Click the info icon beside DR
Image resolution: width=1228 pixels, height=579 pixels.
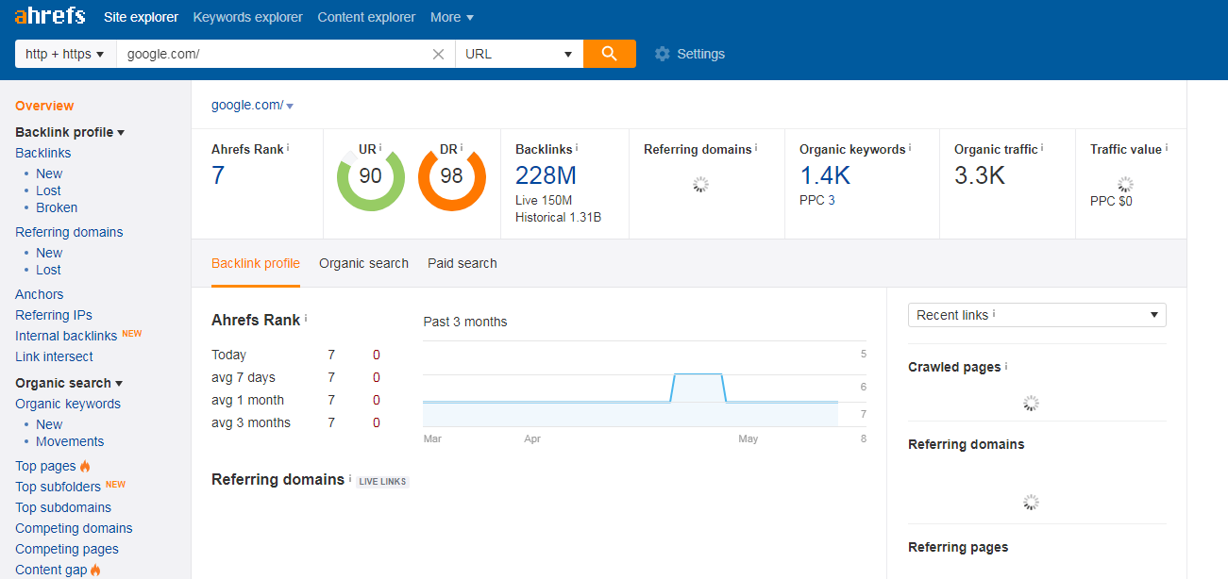point(463,148)
